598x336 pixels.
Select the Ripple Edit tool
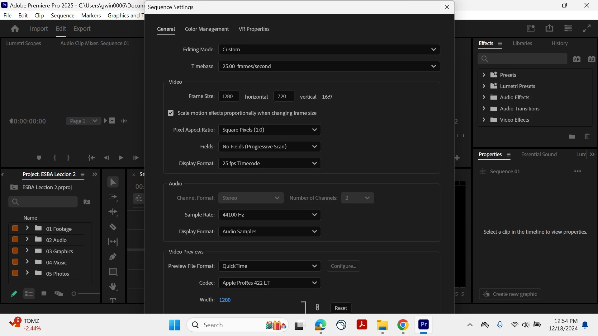[x=113, y=212]
